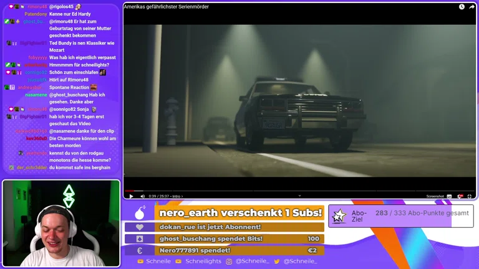The image size is (479, 269).
Task: Click emote after Schön zum einschlafen
Action: click(103, 72)
